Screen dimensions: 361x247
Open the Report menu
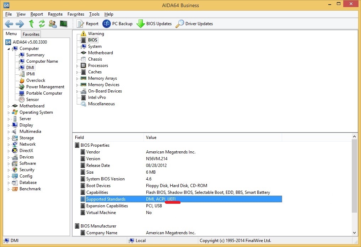[x=37, y=14]
